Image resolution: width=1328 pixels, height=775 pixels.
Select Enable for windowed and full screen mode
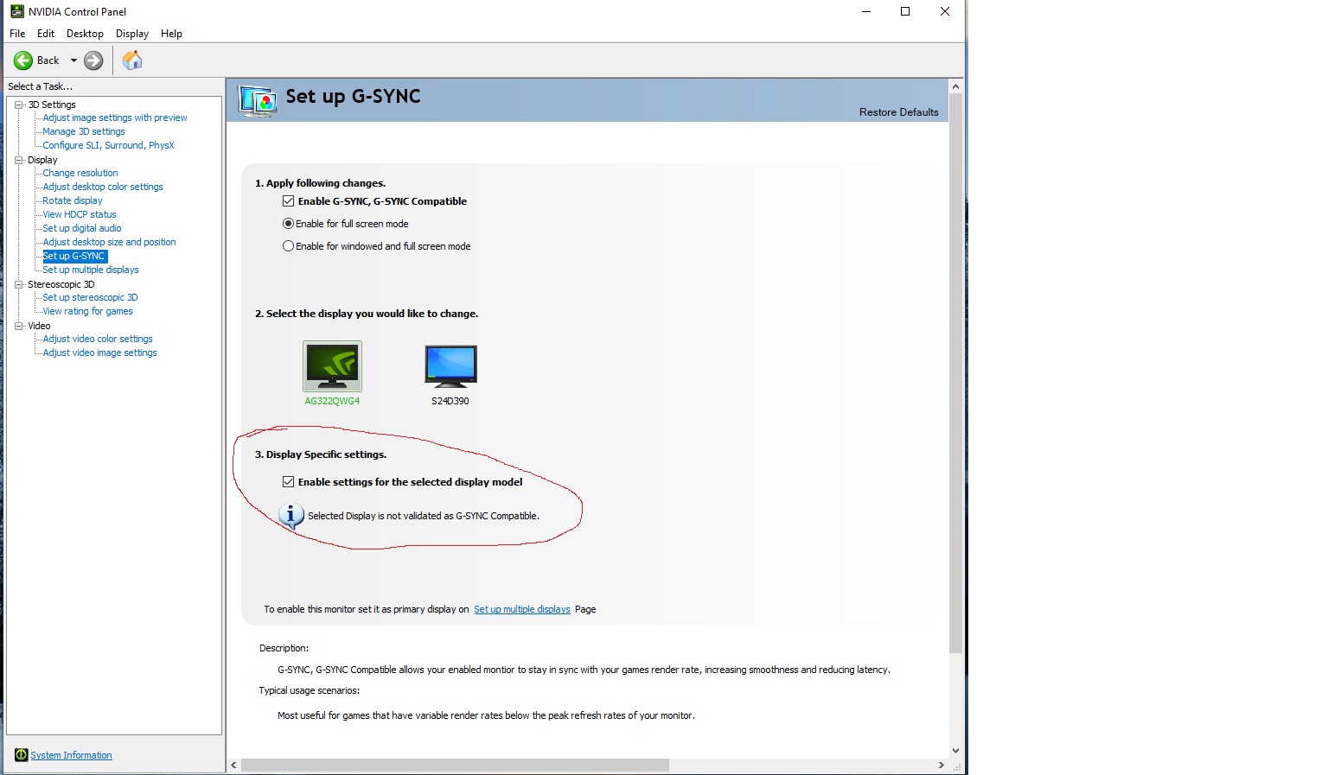click(x=289, y=246)
